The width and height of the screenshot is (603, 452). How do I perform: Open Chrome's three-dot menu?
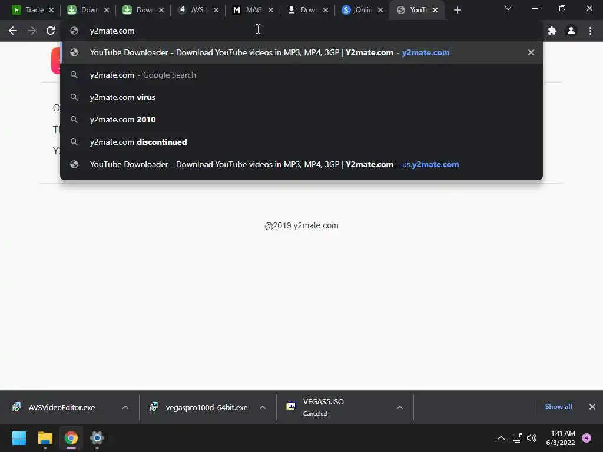pyautogui.click(x=590, y=31)
